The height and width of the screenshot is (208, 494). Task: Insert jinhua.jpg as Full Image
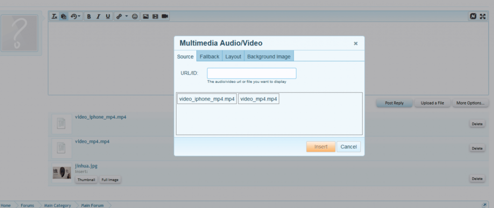coord(110,180)
